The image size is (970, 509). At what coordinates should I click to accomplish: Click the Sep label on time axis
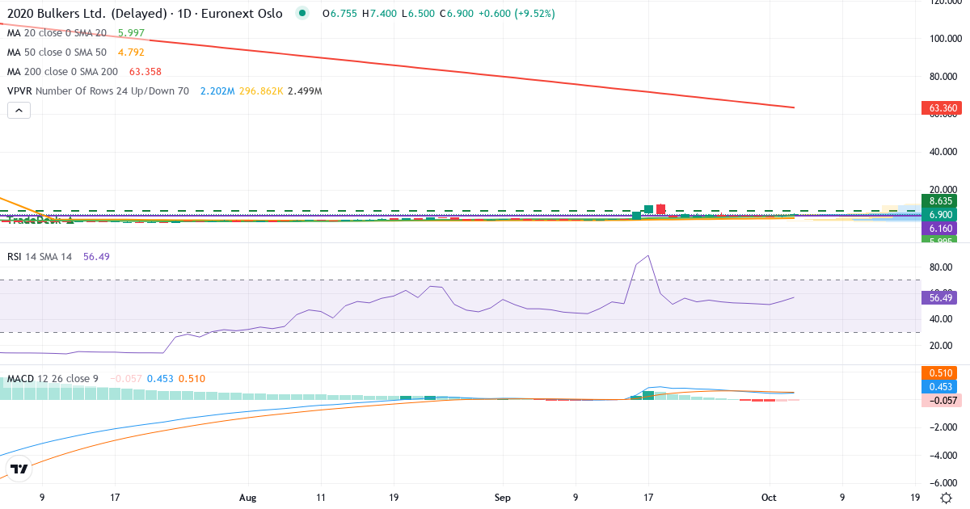tap(503, 498)
